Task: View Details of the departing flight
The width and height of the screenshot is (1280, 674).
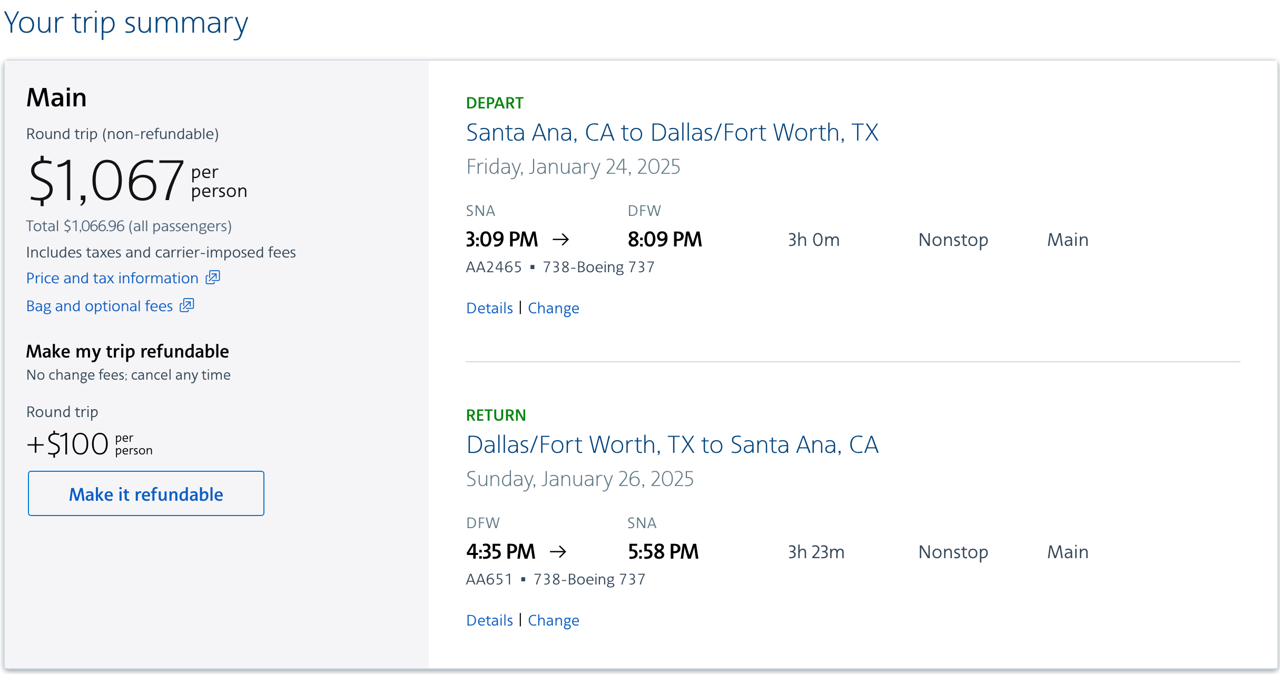Action: point(489,308)
